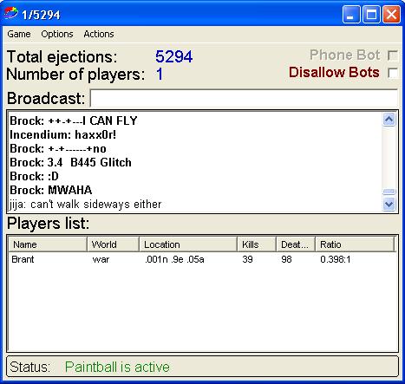Sort by the Kills column header
405x384 pixels.
(257, 244)
